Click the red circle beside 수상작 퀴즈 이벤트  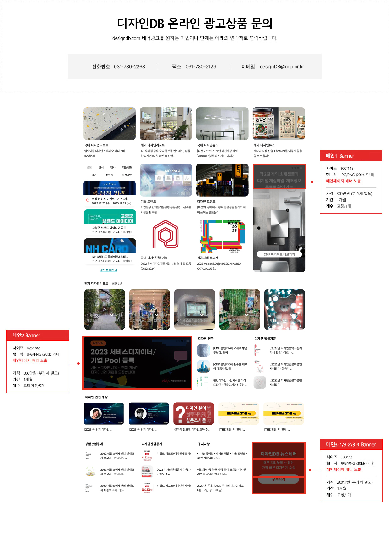87,200
